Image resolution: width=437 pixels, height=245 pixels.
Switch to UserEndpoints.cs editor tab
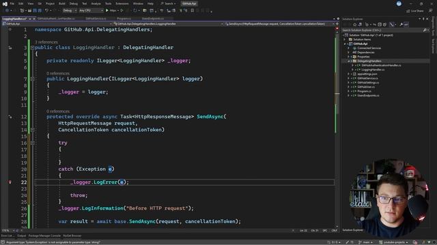(x=153, y=18)
